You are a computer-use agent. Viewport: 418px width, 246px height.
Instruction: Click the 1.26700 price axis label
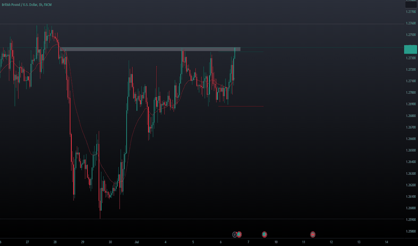411,127
